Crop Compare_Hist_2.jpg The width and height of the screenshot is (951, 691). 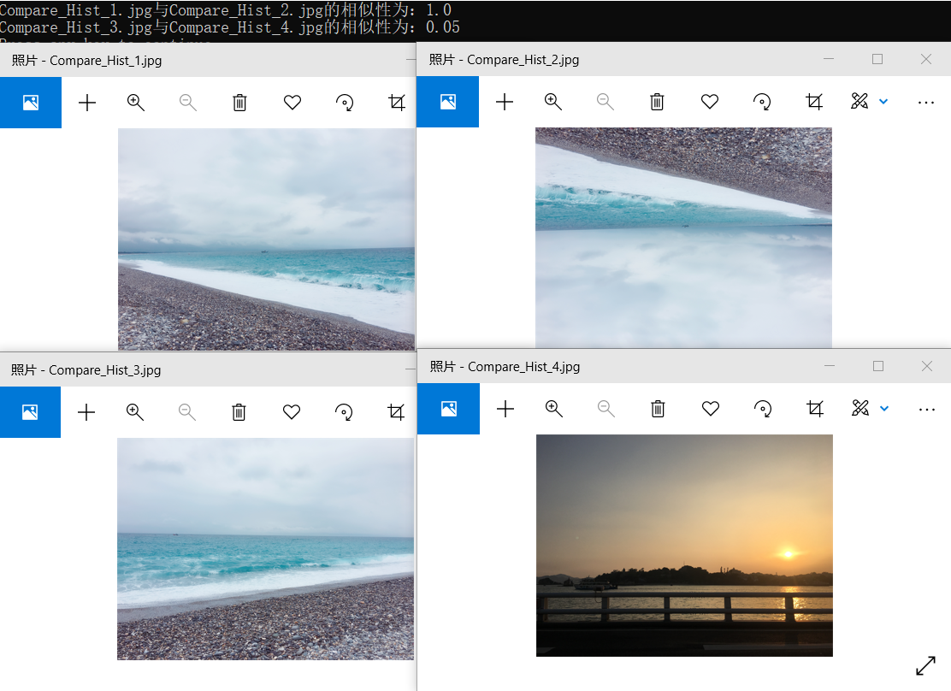click(814, 102)
